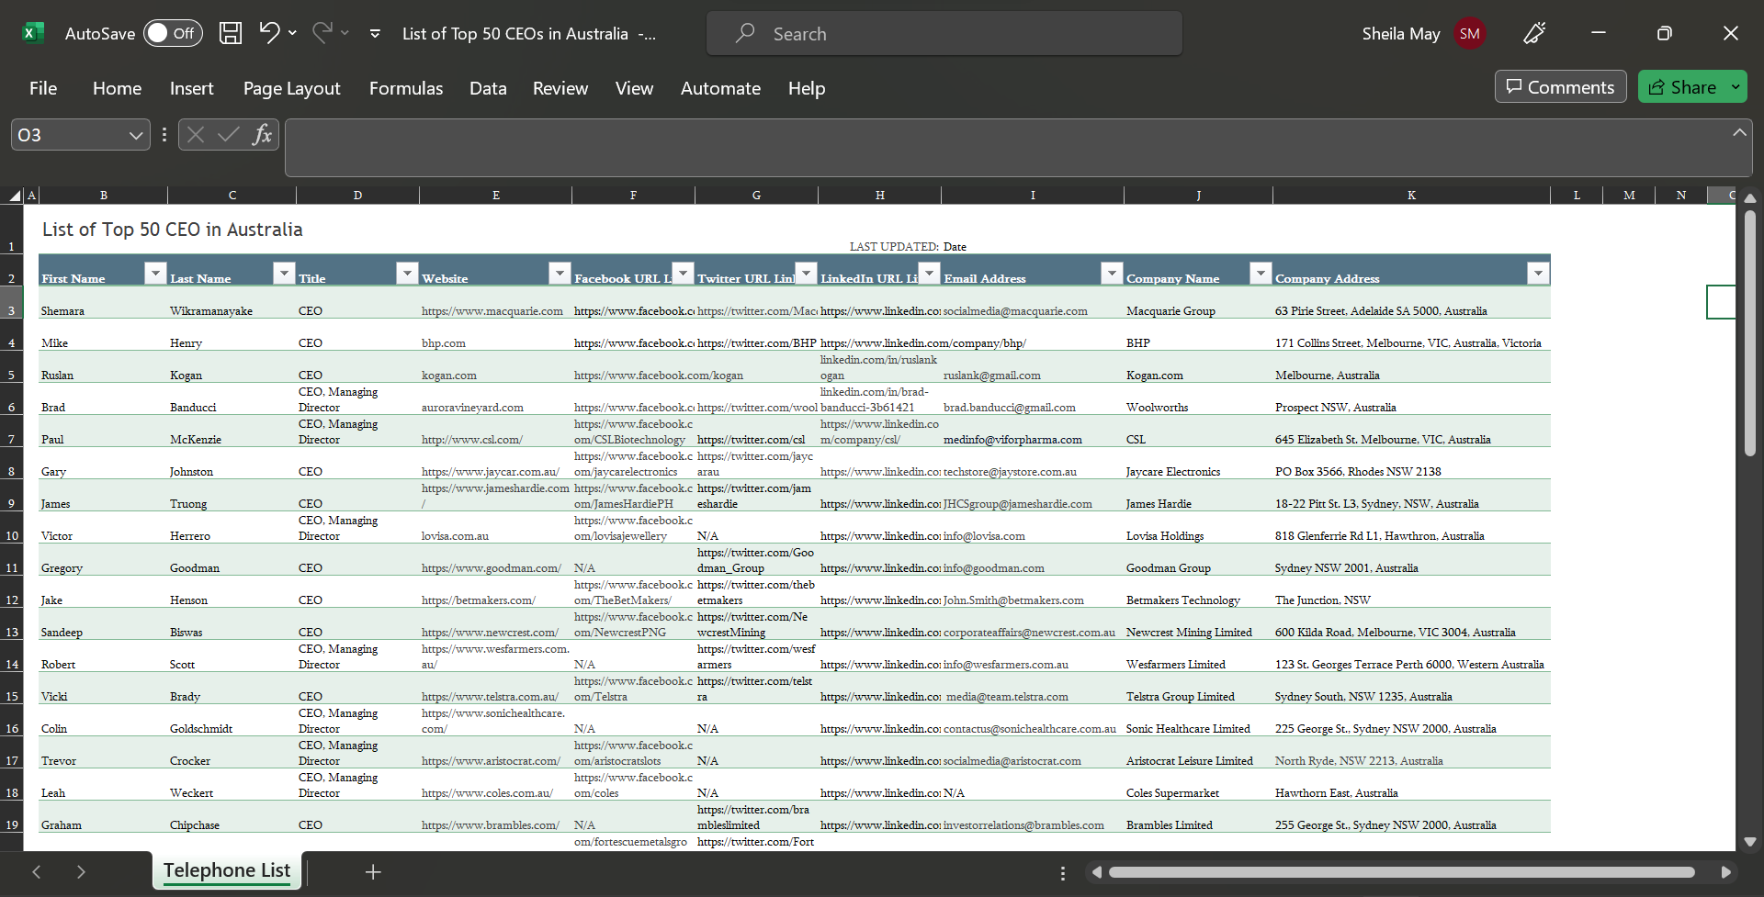This screenshot has height=897, width=1764.
Task: Click the vertical scrollbar thumb
Action: (x=1750, y=332)
